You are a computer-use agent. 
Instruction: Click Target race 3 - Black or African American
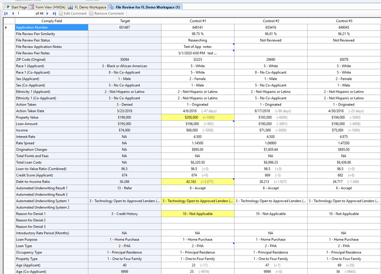tap(124, 66)
